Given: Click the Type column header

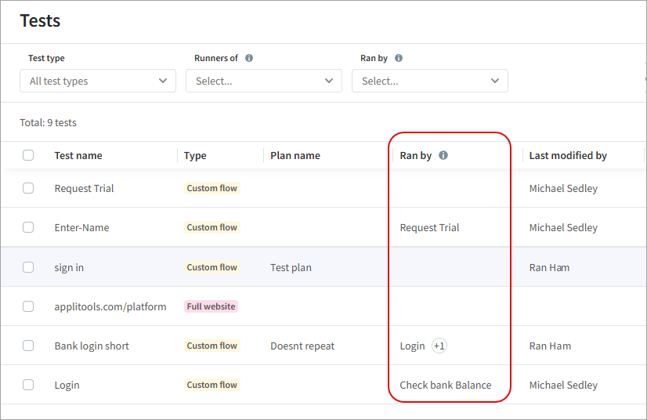Looking at the screenshot, I should 195,155.
